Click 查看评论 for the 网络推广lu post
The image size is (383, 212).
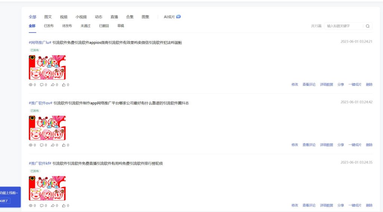309,85
